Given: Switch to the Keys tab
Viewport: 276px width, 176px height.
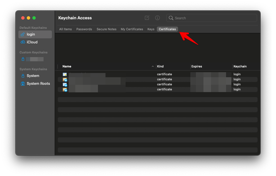Looking at the screenshot, I should click(x=151, y=29).
